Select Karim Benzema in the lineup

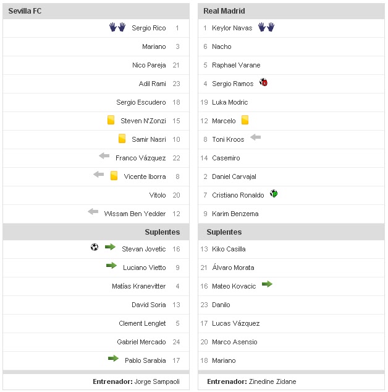pos(235,214)
